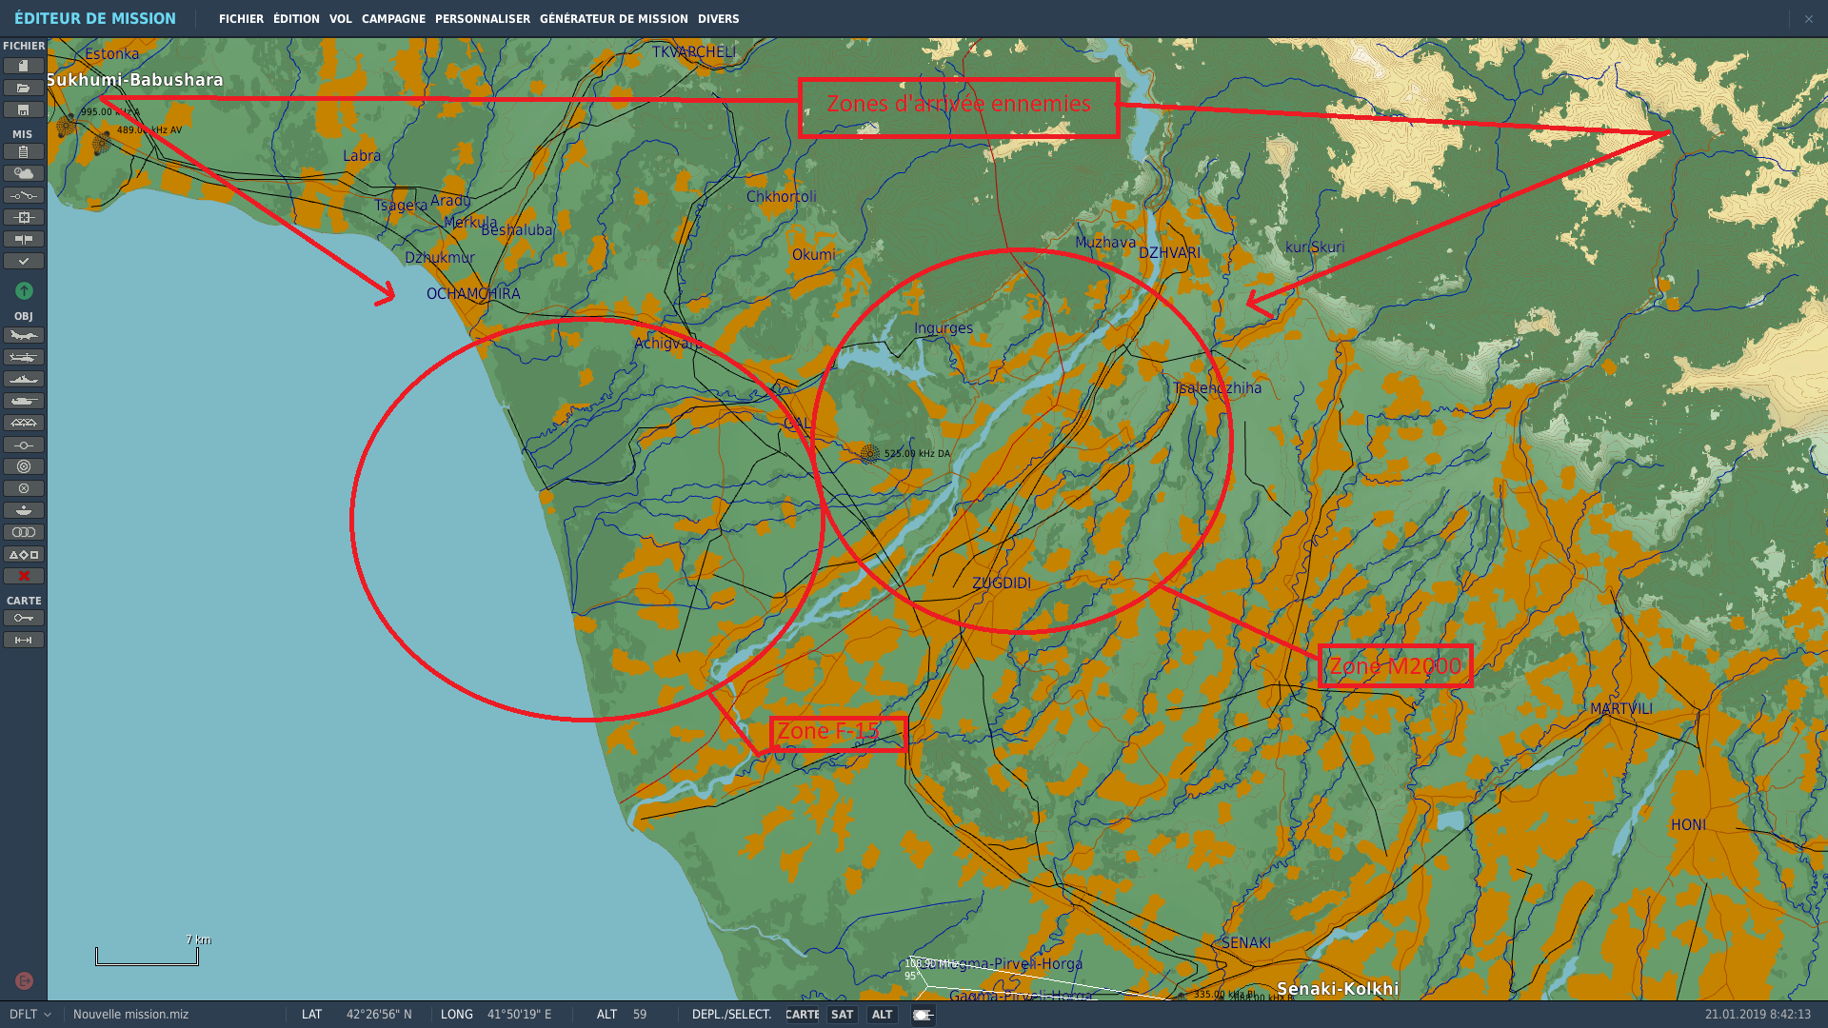
Task: Click the 525.00 kHz DA beacon marker
Action: coord(869,454)
